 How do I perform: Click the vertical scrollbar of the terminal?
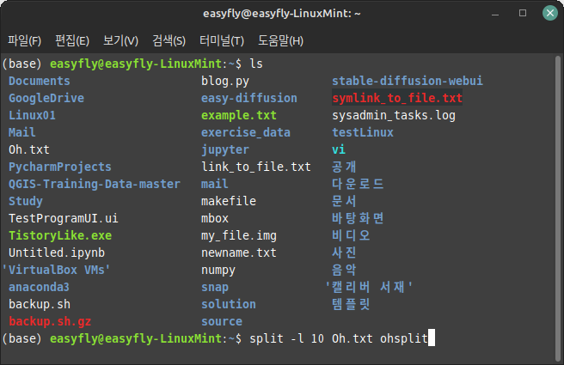click(558, 209)
